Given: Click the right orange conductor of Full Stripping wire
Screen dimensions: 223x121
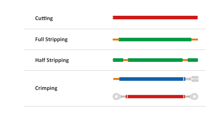Looking at the screenshot, I should (195, 40).
